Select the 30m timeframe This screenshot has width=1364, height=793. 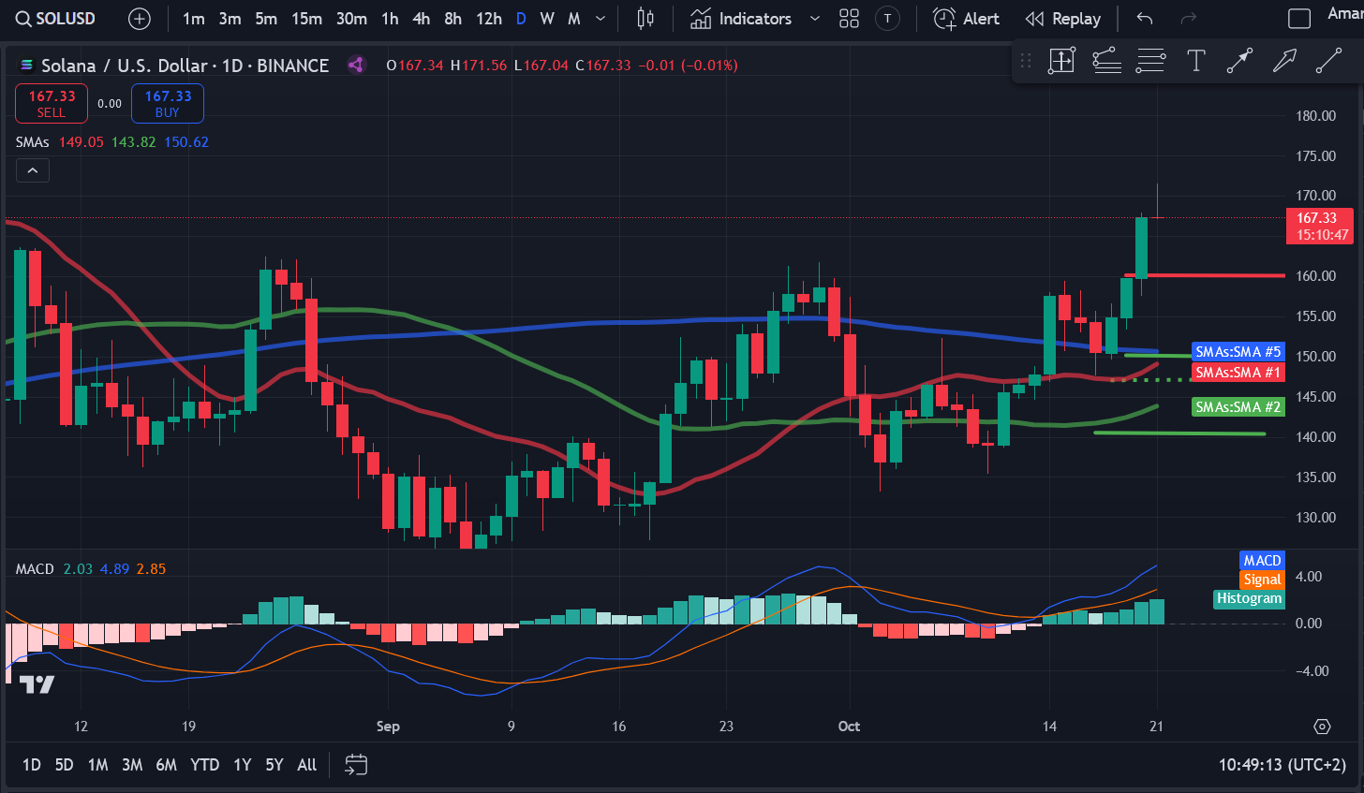pos(351,19)
